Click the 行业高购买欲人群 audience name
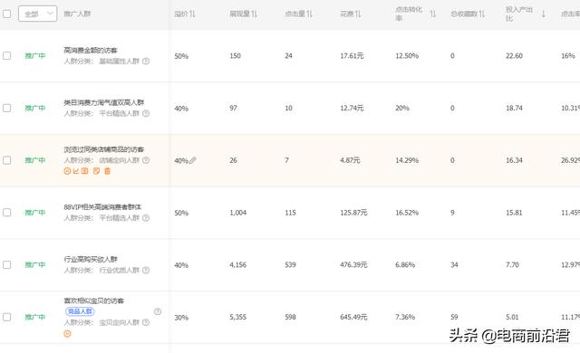The width and height of the screenshot is (580, 353). click(x=91, y=259)
